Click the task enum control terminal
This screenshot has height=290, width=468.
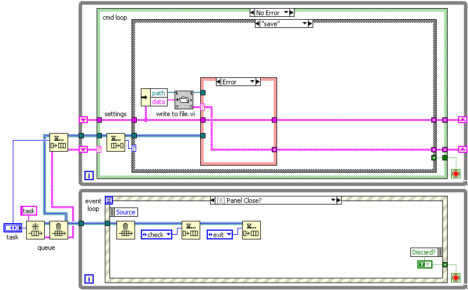pyautogui.click(x=13, y=227)
